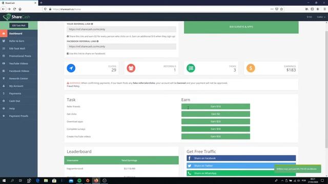Click the My Account user icon
This screenshot has width=328, height=184.
pyautogui.click(x=4, y=86)
